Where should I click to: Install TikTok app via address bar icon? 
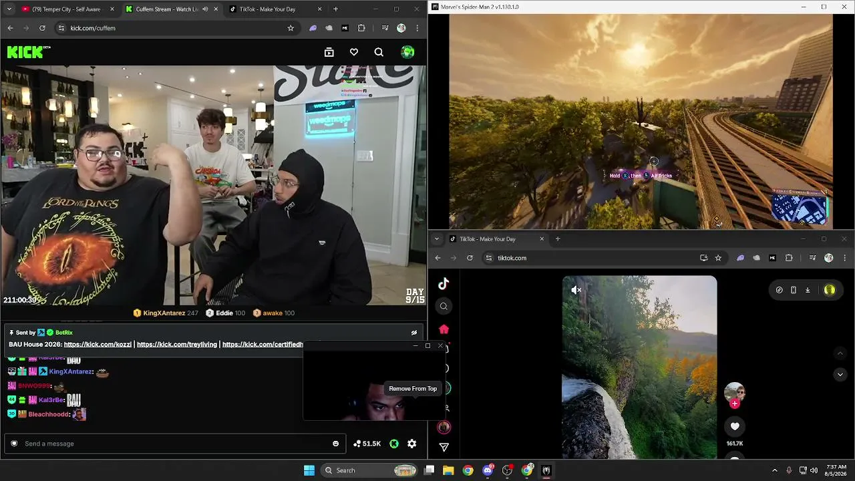coord(703,258)
